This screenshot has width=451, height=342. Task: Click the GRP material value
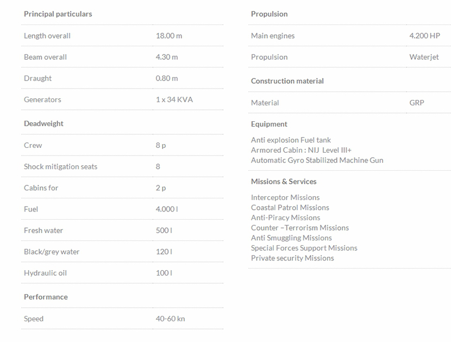pos(417,103)
